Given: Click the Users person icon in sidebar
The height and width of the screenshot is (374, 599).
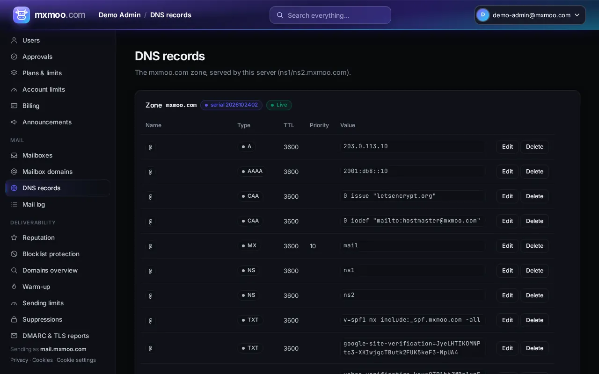Looking at the screenshot, I should 14,40.
